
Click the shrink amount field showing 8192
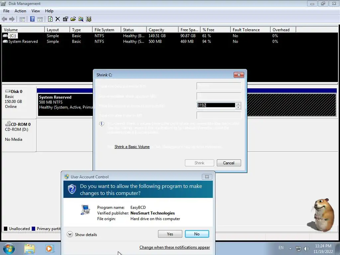pos(216,105)
